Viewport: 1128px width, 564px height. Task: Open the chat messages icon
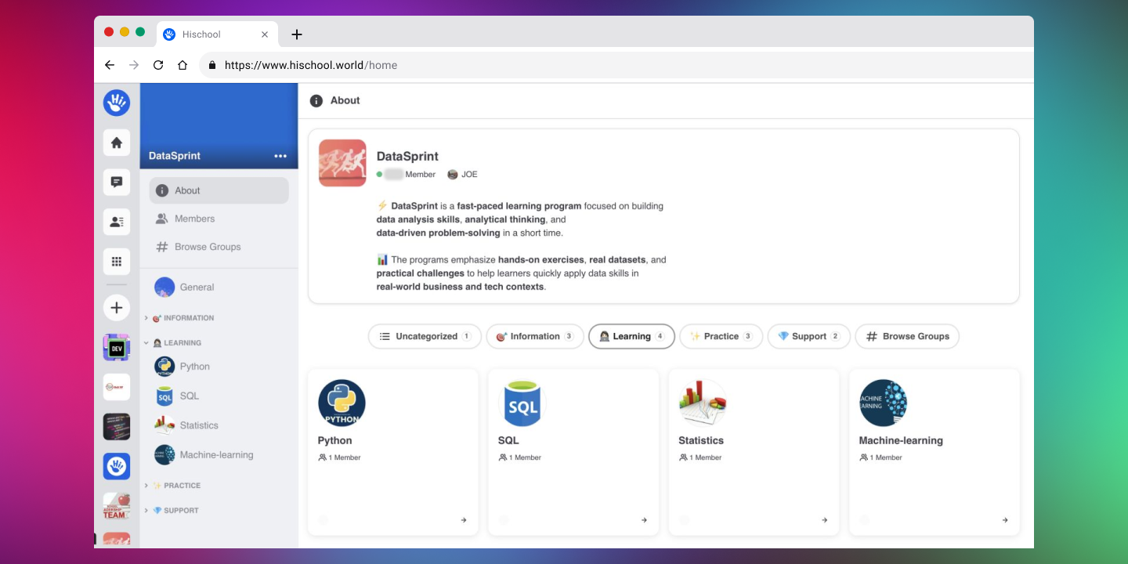[117, 182]
